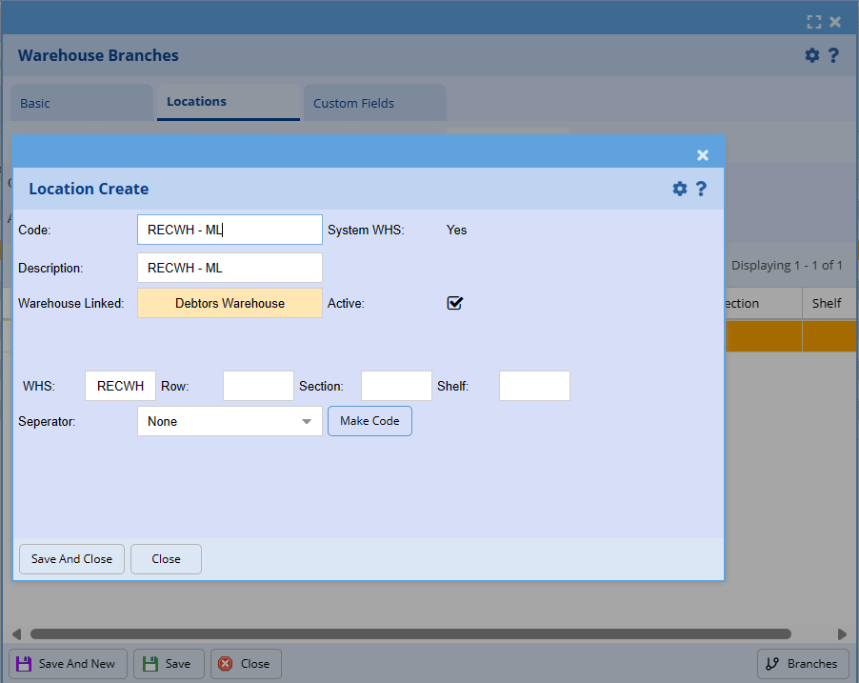Screen dimensions: 859x683
Task: Close the Location Create dialog with X
Action: click(x=703, y=155)
